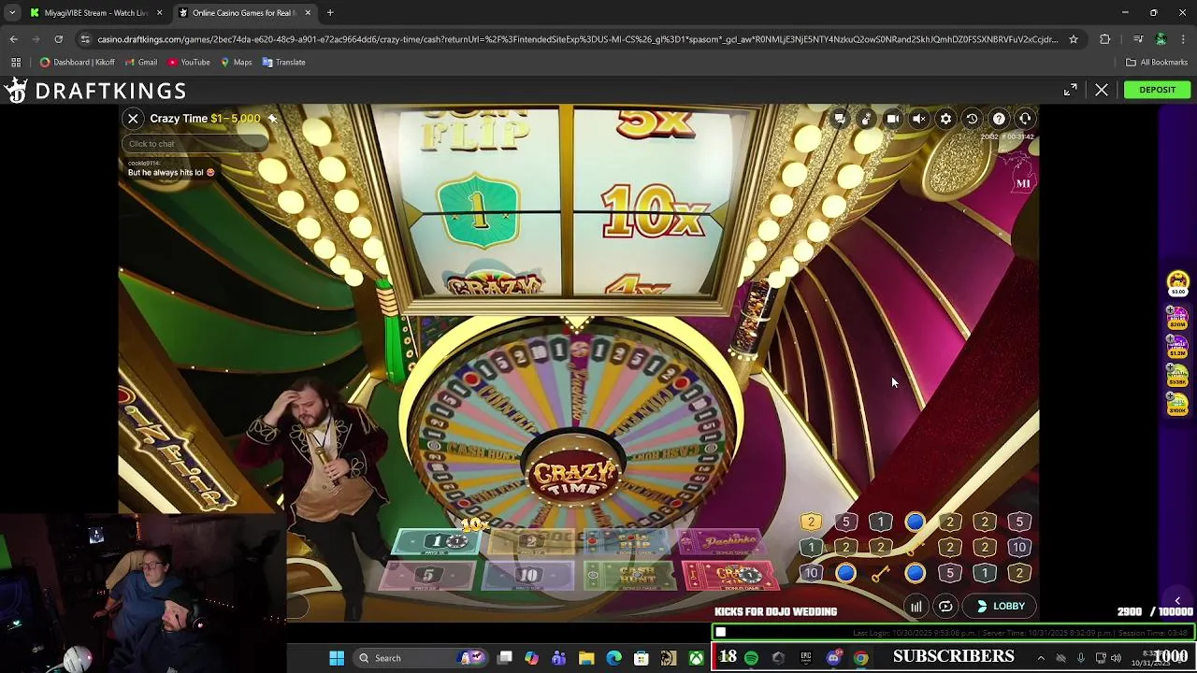
Task: Place bet on the 5 spot
Action: tap(428, 576)
